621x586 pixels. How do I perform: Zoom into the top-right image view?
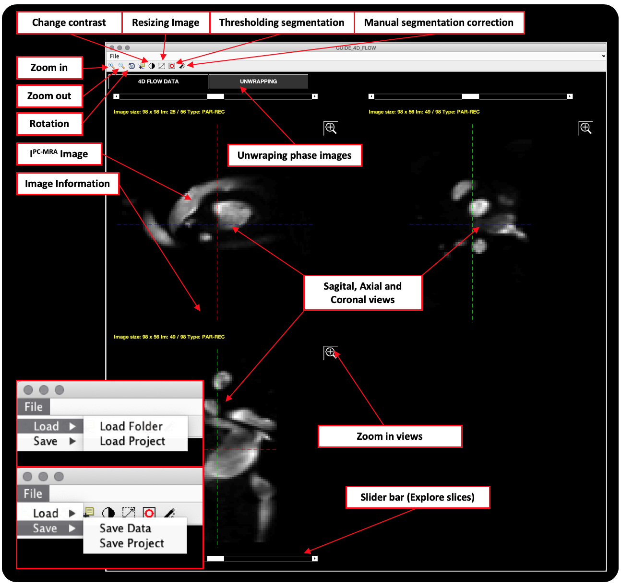[585, 128]
